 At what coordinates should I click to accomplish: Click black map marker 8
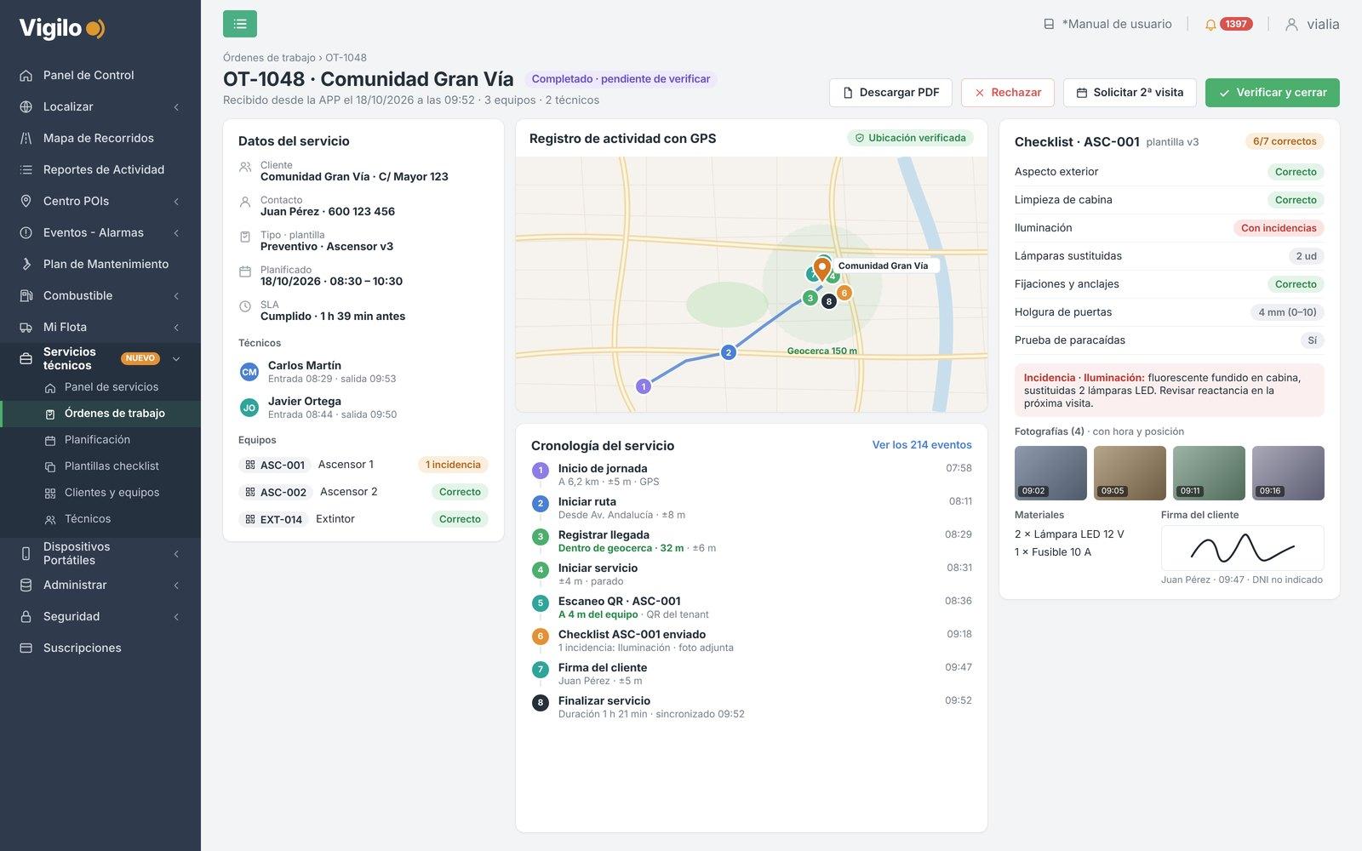(828, 301)
